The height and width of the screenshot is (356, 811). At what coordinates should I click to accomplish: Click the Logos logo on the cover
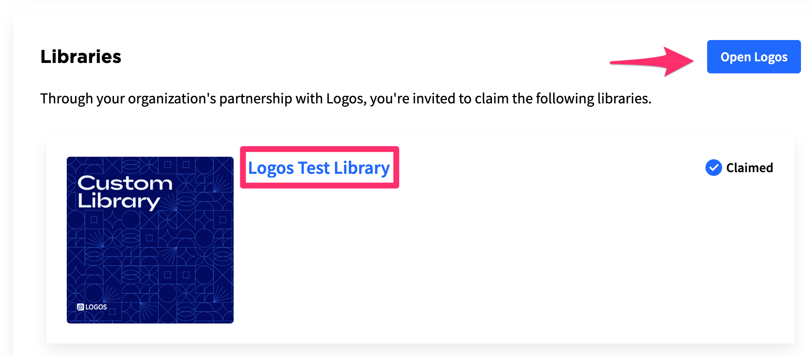[x=92, y=307]
